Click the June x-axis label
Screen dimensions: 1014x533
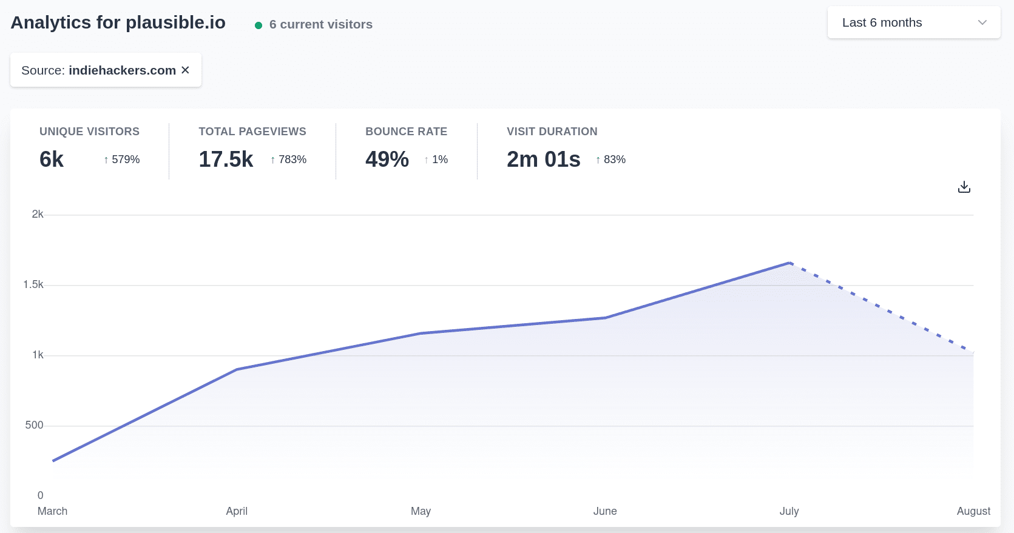tap(605, 511)
